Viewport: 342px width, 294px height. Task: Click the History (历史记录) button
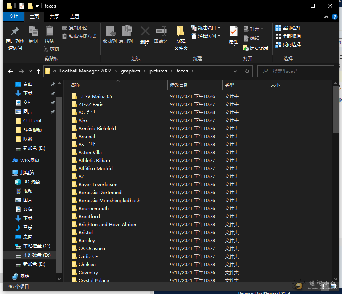coord(255,48)
